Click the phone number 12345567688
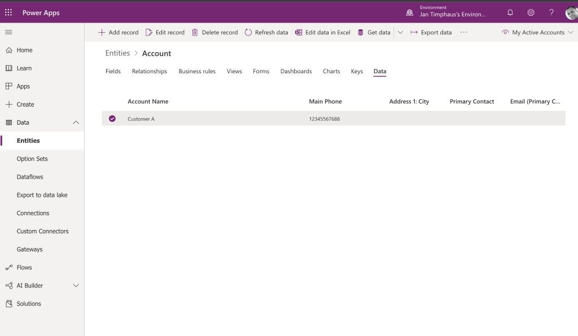The height and width of the screenshot is (336, 578). tap(325, 119)
